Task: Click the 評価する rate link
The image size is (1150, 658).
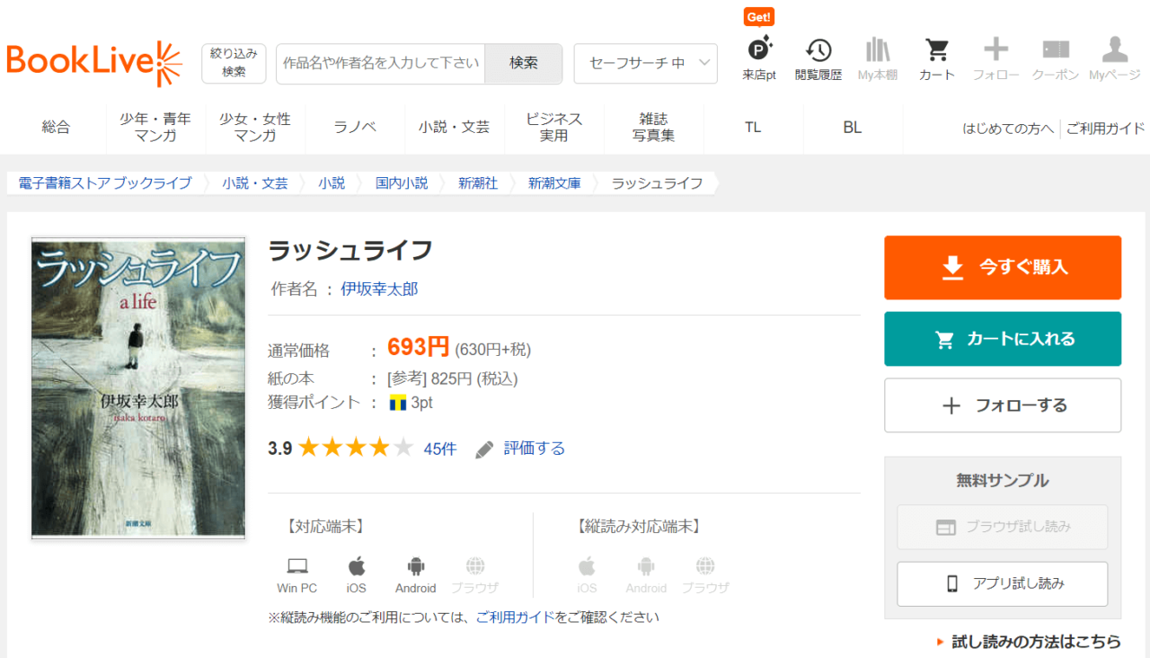Action: pos(535,449)
